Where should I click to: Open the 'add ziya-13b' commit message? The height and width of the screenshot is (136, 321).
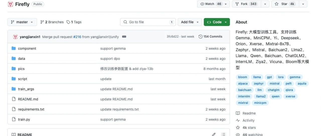click(127, 69)
